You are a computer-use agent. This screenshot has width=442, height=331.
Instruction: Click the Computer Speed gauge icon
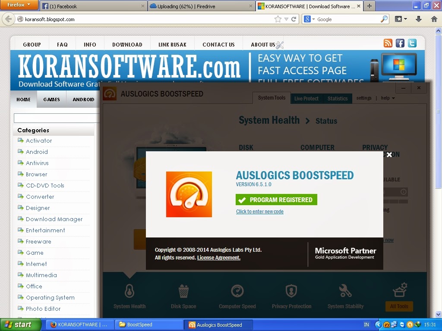pos(237,291)
